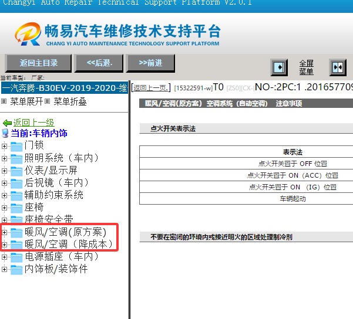Open the 辅助约束系统 tree item
This screenshot has width=353, height=319.
[x=54, y=195]
